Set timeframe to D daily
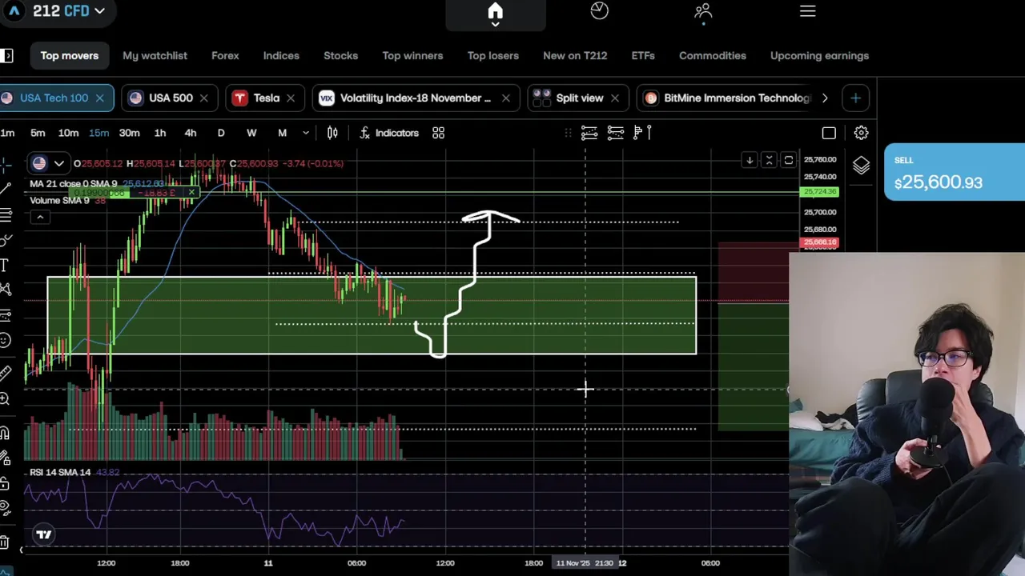The width and height of the screenshot is (1025, 576). point(221,133)
